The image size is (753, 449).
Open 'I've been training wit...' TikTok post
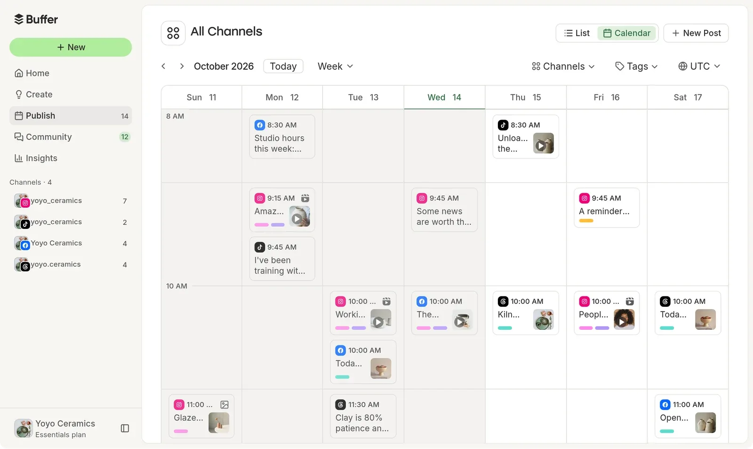pos(282,259)
